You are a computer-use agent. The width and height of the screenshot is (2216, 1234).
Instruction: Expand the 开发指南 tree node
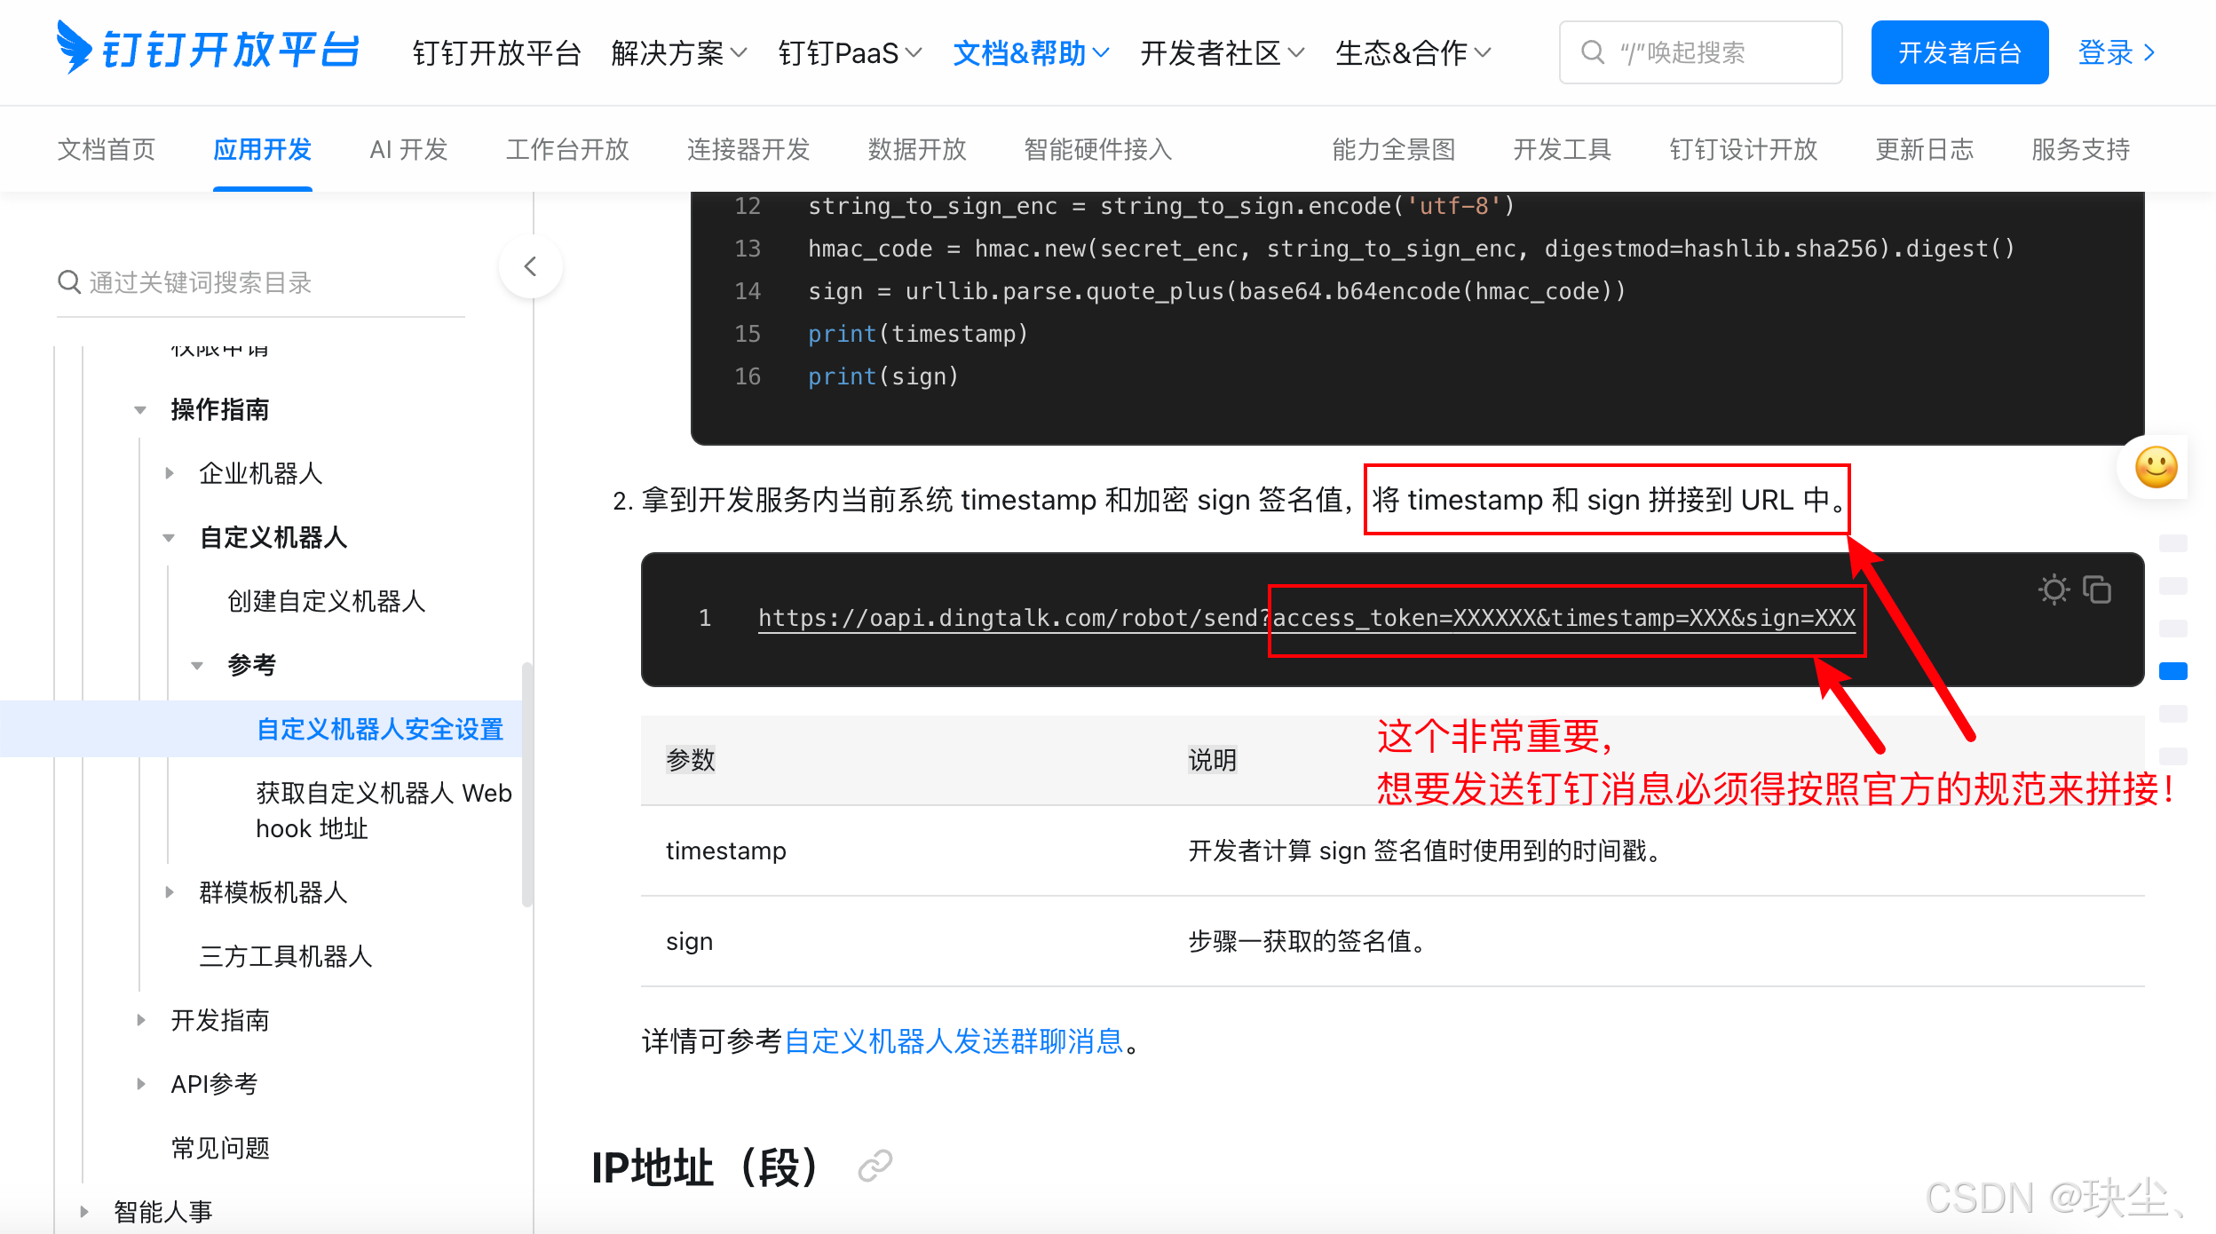click(x=140, y=1020)
